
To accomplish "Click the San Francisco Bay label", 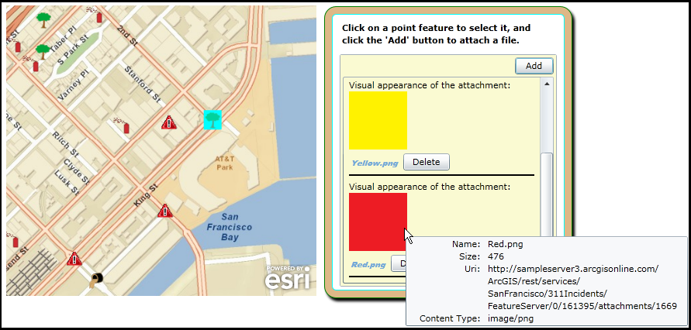I will click(x=230, y=227).
